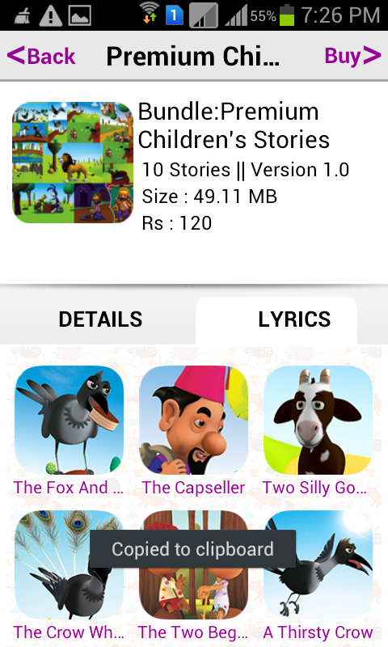Tap the Copied to clipboard toast

pyautogui.click(x=192, y=549)
